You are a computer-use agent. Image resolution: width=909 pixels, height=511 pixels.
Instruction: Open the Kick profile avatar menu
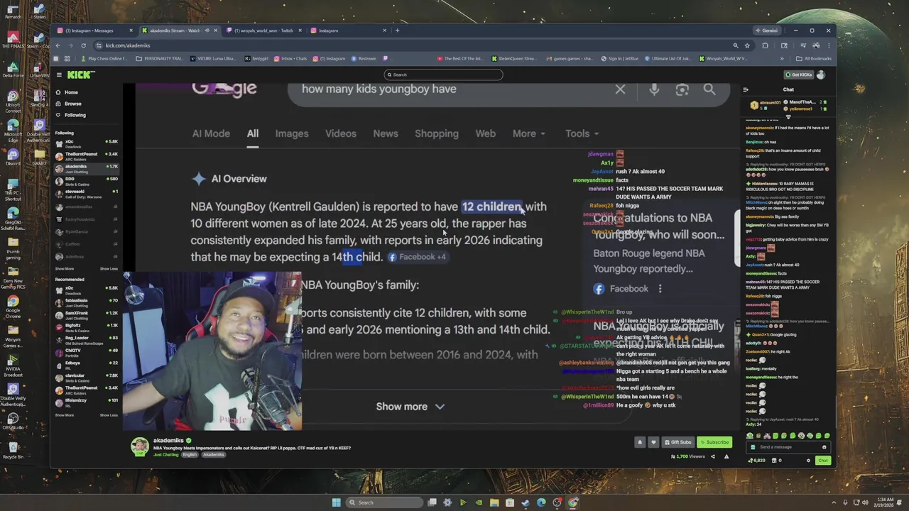(x=821, y=75)
